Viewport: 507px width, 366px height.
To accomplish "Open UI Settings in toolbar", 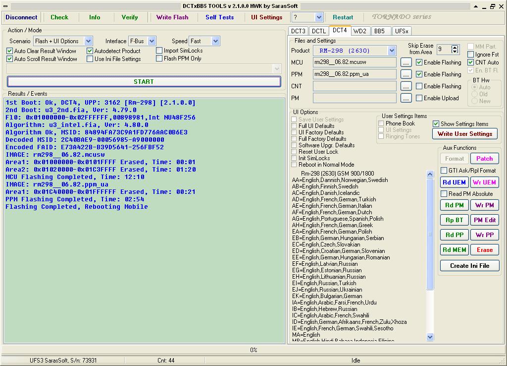I will coord(267,17).
